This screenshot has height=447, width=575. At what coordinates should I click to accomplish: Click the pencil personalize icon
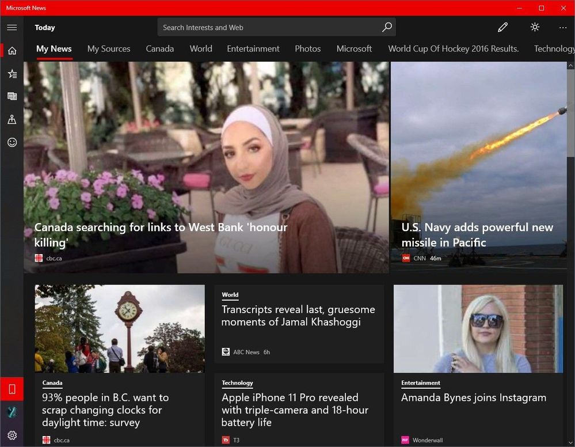point(502,27)
